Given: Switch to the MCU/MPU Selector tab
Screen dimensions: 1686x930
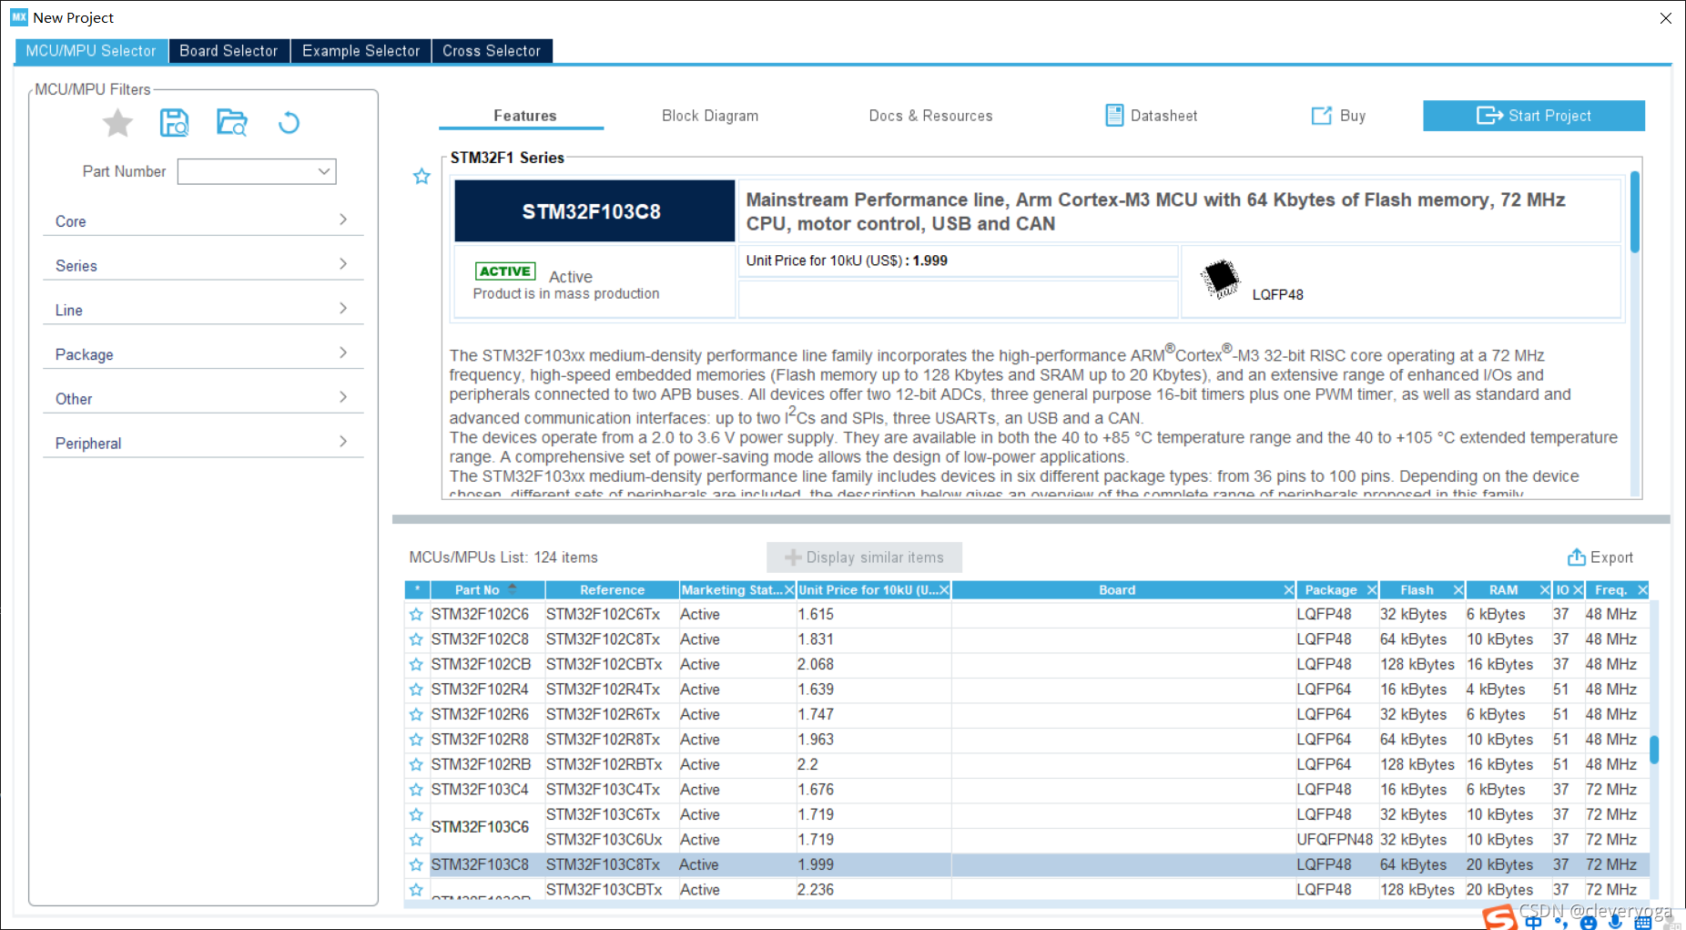Looking at the screenshot, I should [91, 51].
